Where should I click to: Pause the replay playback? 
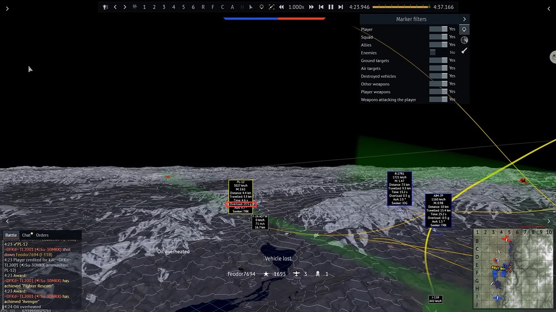[x=331, y=7]
